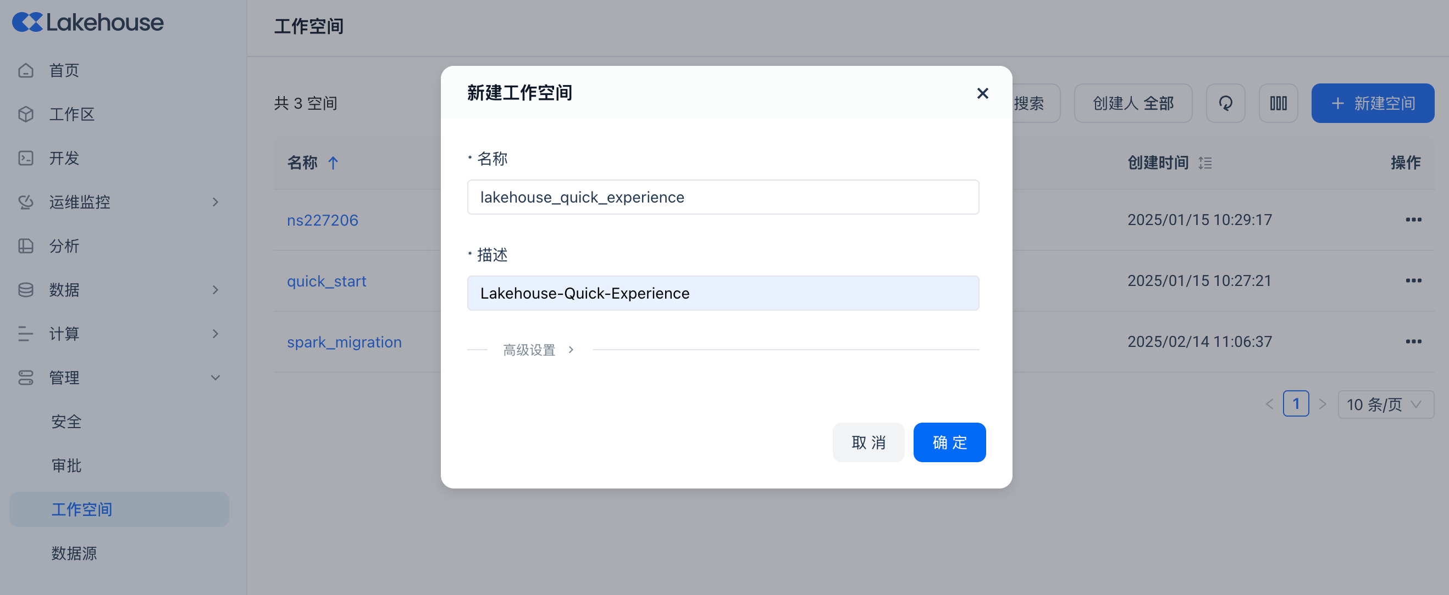Screen dimensions: 1449x595
Task: Cancel the new workspace dialog
Action: (x=868, y=443)
